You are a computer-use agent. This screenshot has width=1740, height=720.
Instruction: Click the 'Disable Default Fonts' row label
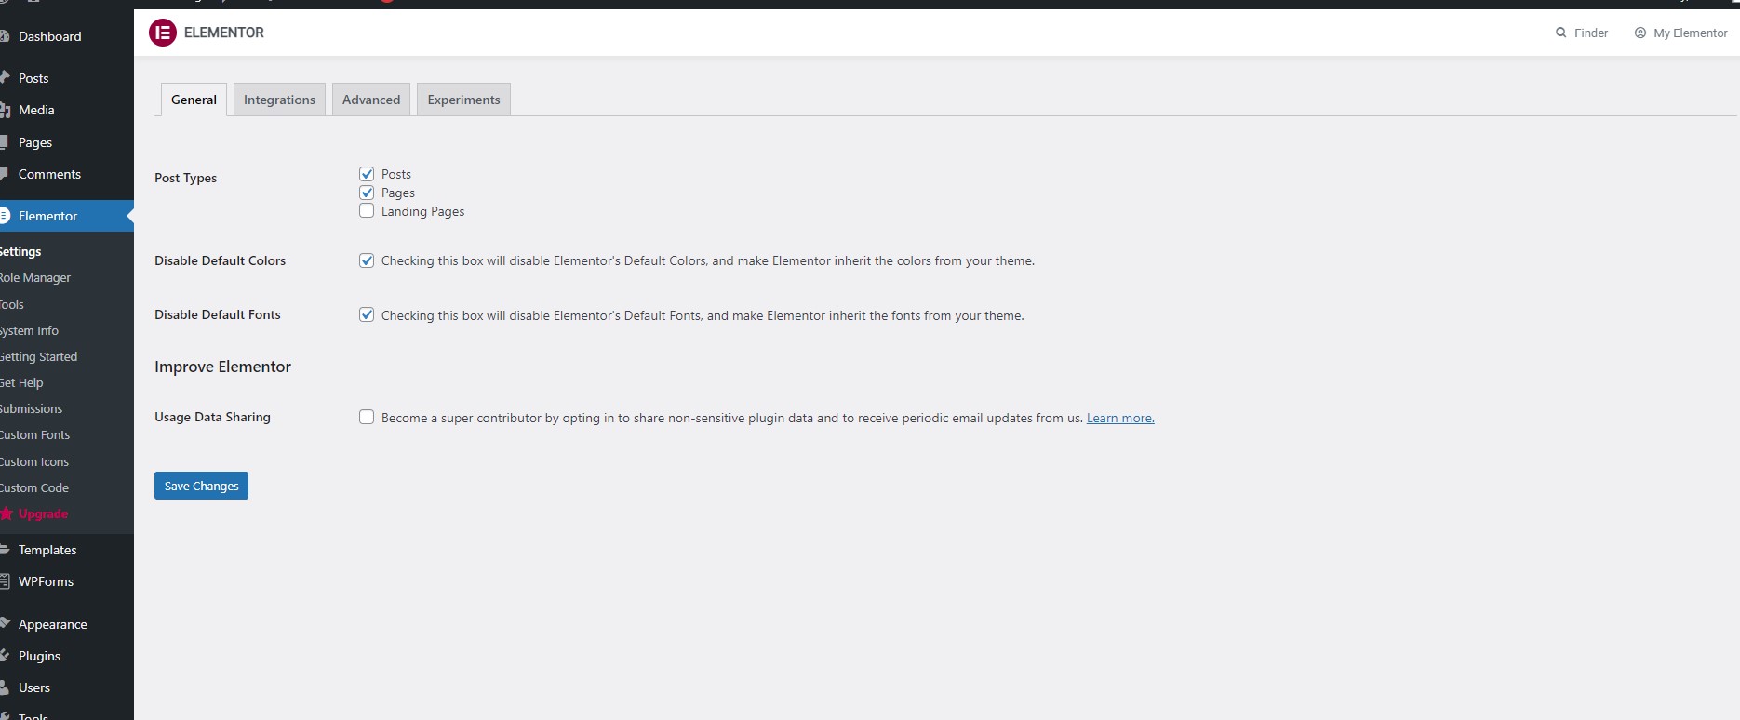click(x=218, y=314)
